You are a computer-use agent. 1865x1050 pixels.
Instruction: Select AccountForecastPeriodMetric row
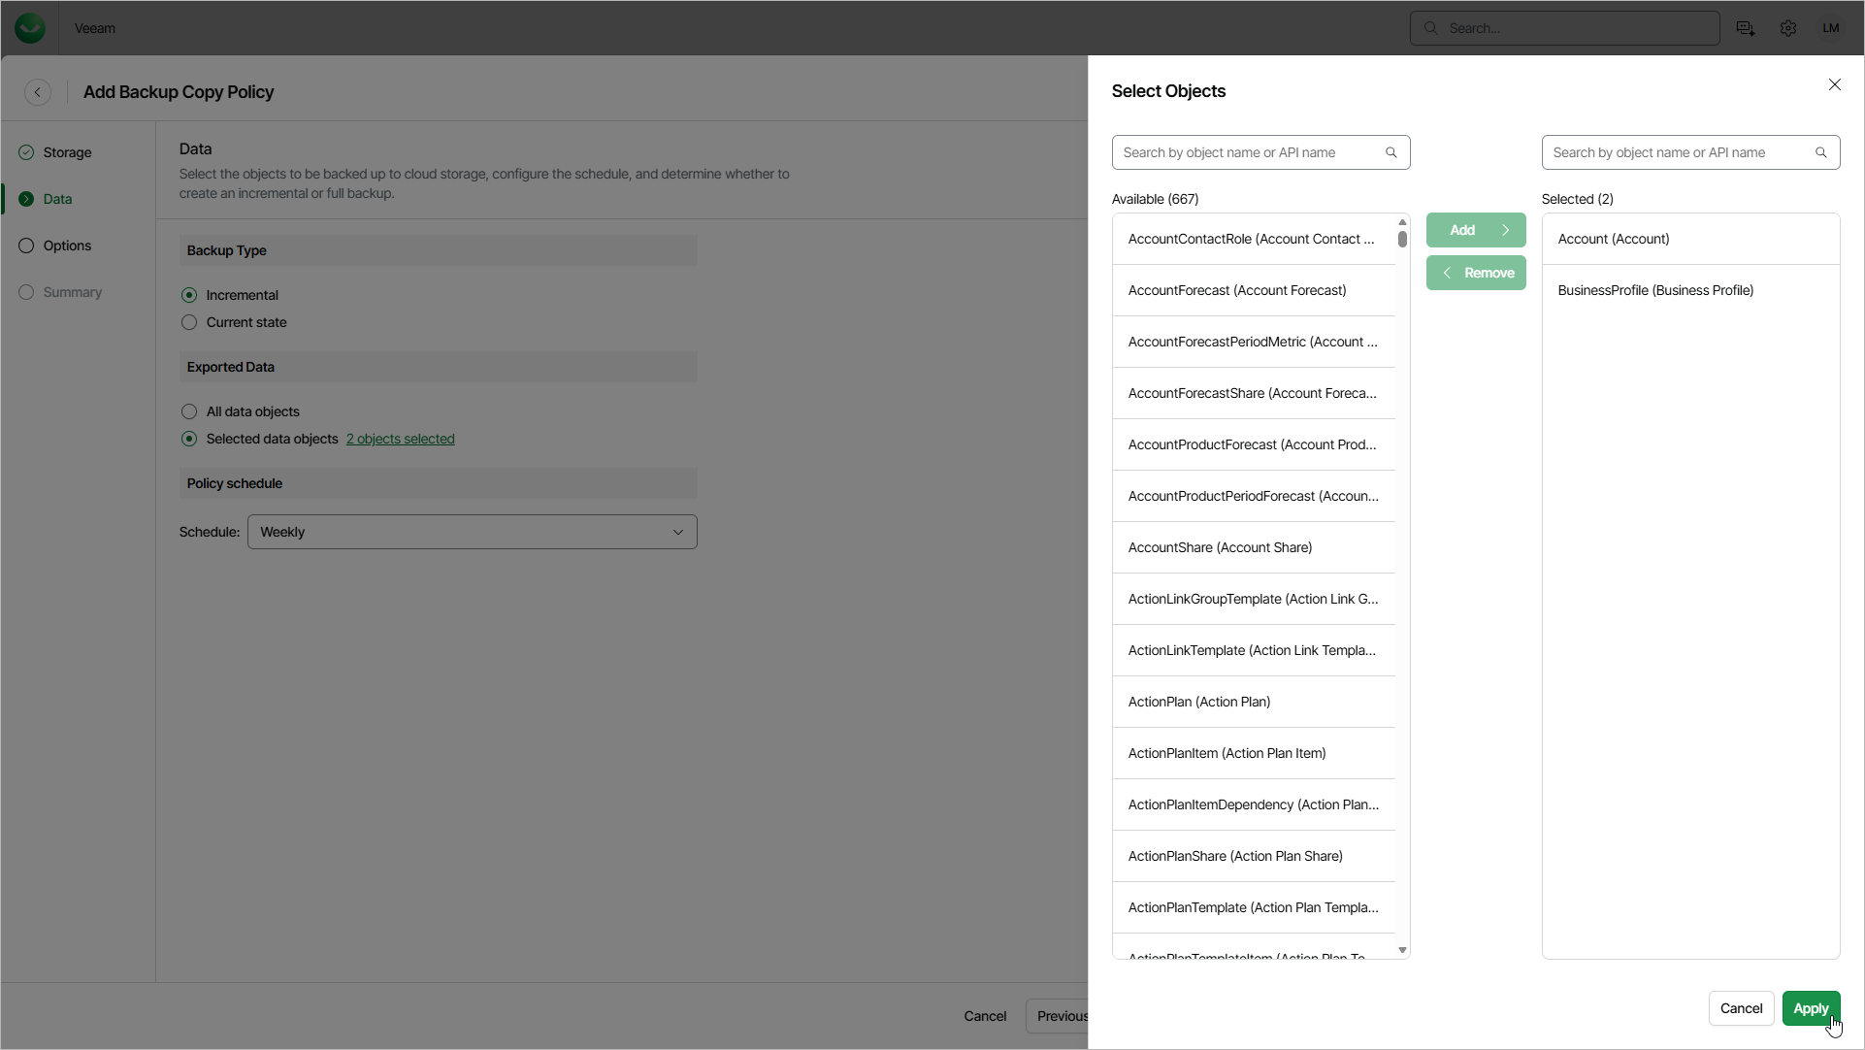coord(1253,342)
